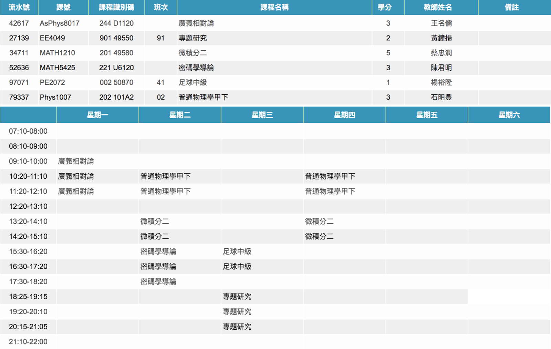Select course number AsPhys8017
551x349 pixels.
click(60, 23)
